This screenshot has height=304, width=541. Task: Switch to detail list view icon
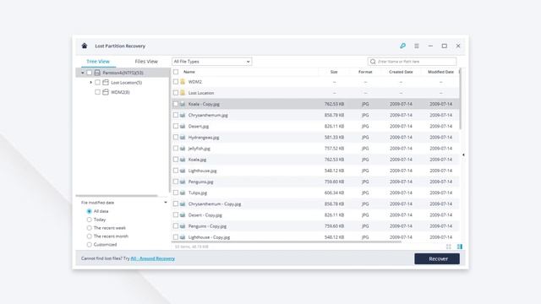[460, 247]
